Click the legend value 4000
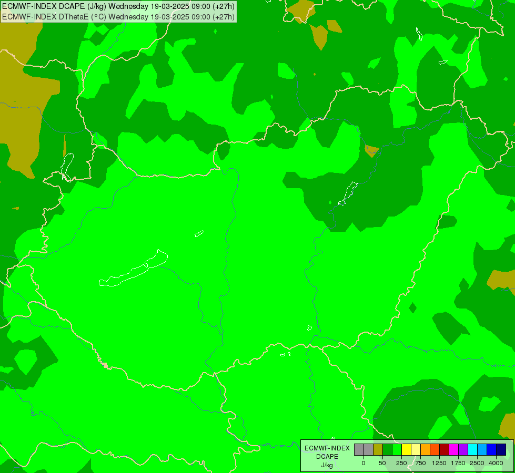This screenshot has width=515, height=473. pyautogui.click(x=496, y=463)
